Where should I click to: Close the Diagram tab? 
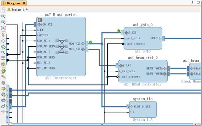(x=24, y=3)
